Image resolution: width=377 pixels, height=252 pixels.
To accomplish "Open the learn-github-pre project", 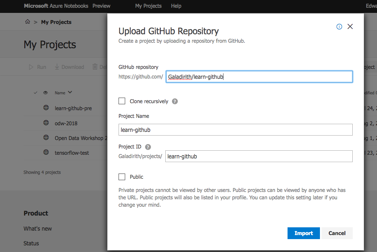I will tap(73, 109).
